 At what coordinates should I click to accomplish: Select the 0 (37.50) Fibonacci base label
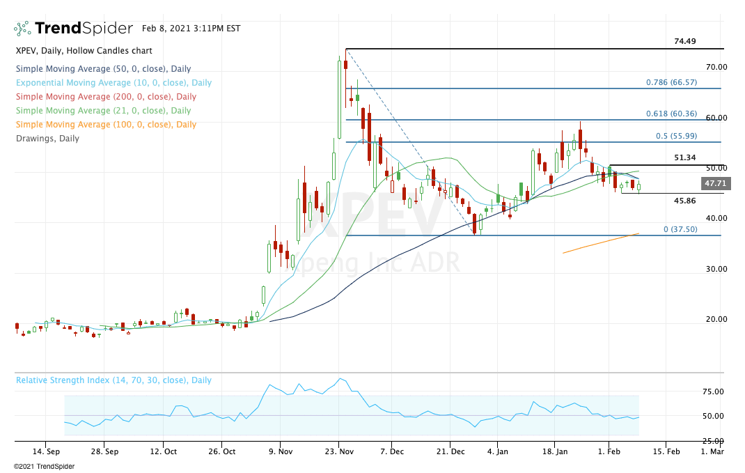(x=680, y=229)
